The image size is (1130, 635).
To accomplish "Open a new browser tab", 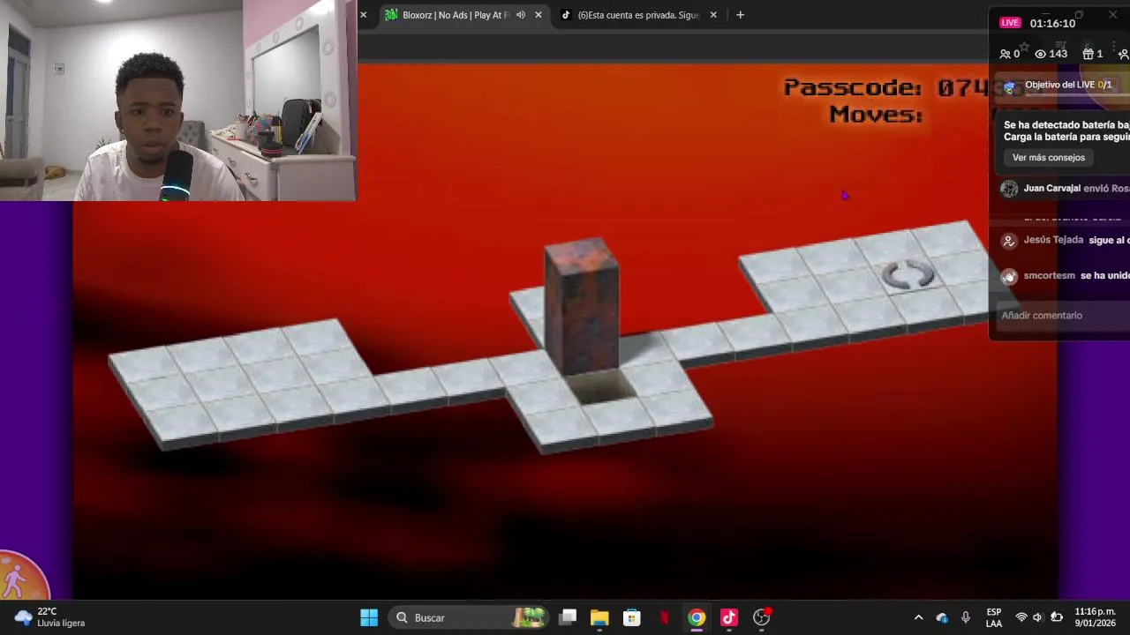I will 740,15.
